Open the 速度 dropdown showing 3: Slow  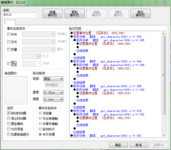point(54,92)
